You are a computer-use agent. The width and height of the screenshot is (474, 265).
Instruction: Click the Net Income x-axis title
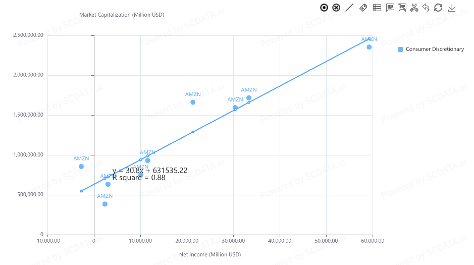pyautogui.click(x=210, y=254)
